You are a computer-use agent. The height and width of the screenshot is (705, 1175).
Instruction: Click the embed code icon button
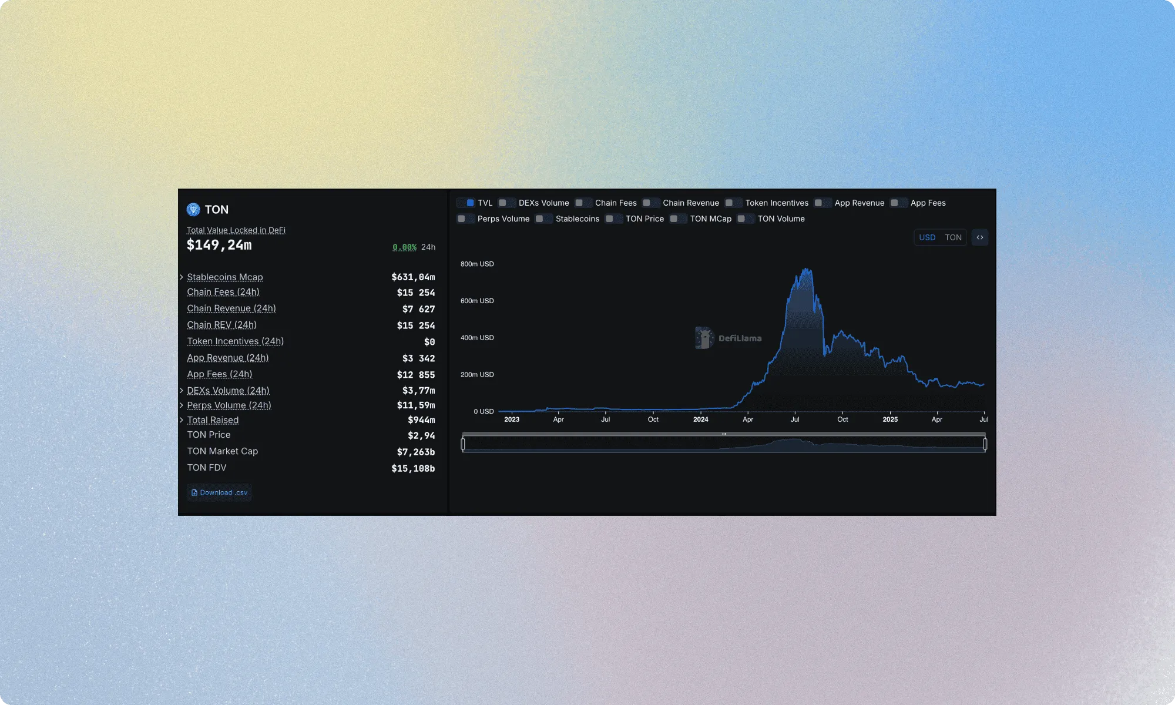[980, 237]
